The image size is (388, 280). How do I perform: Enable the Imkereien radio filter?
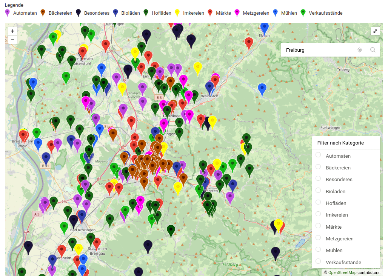pyautogui.click(x=318, y=214)
